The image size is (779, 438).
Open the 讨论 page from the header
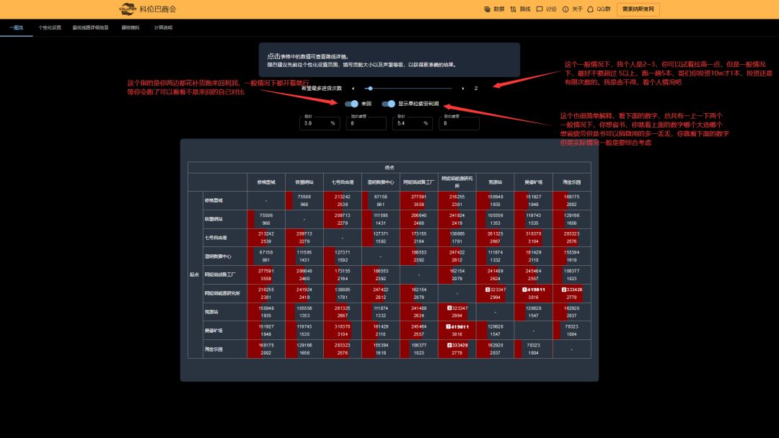(x=547, y=9)
